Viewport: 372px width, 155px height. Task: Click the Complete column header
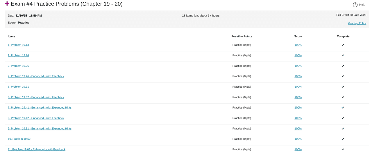click(x=343, y=36)
